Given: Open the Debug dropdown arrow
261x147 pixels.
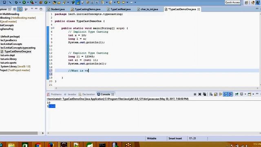Looking at the screenshot, I should pyautogui.click(x=20, y=2).
